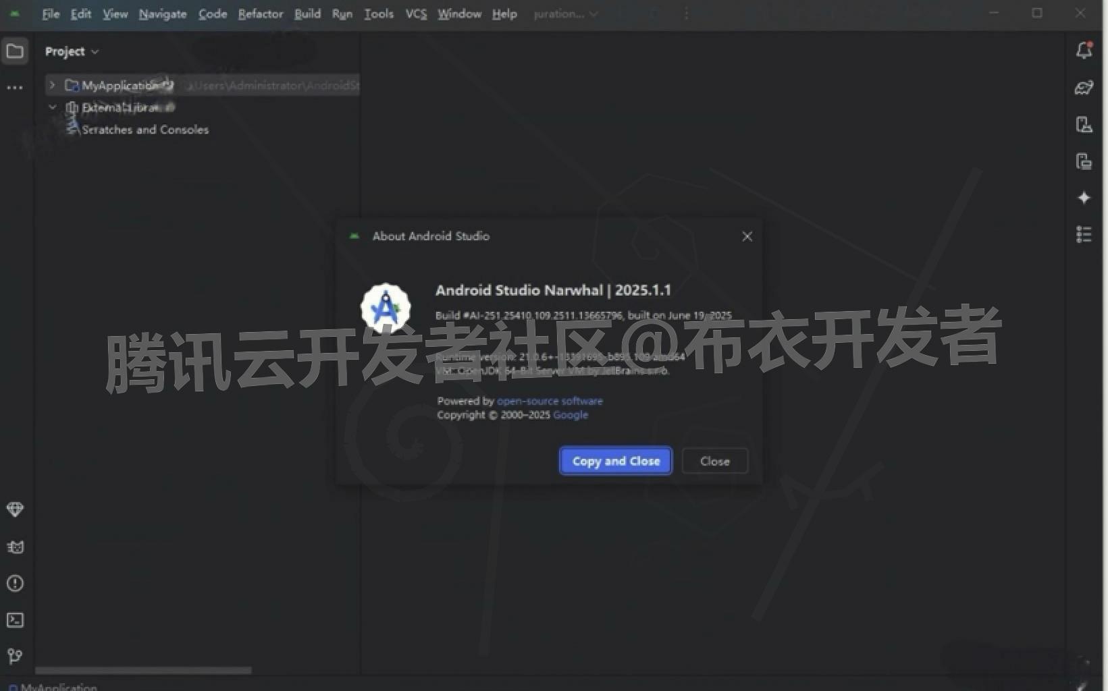Open the File menu
Viewport: 1108px width, 691px height.
[50, 13]
